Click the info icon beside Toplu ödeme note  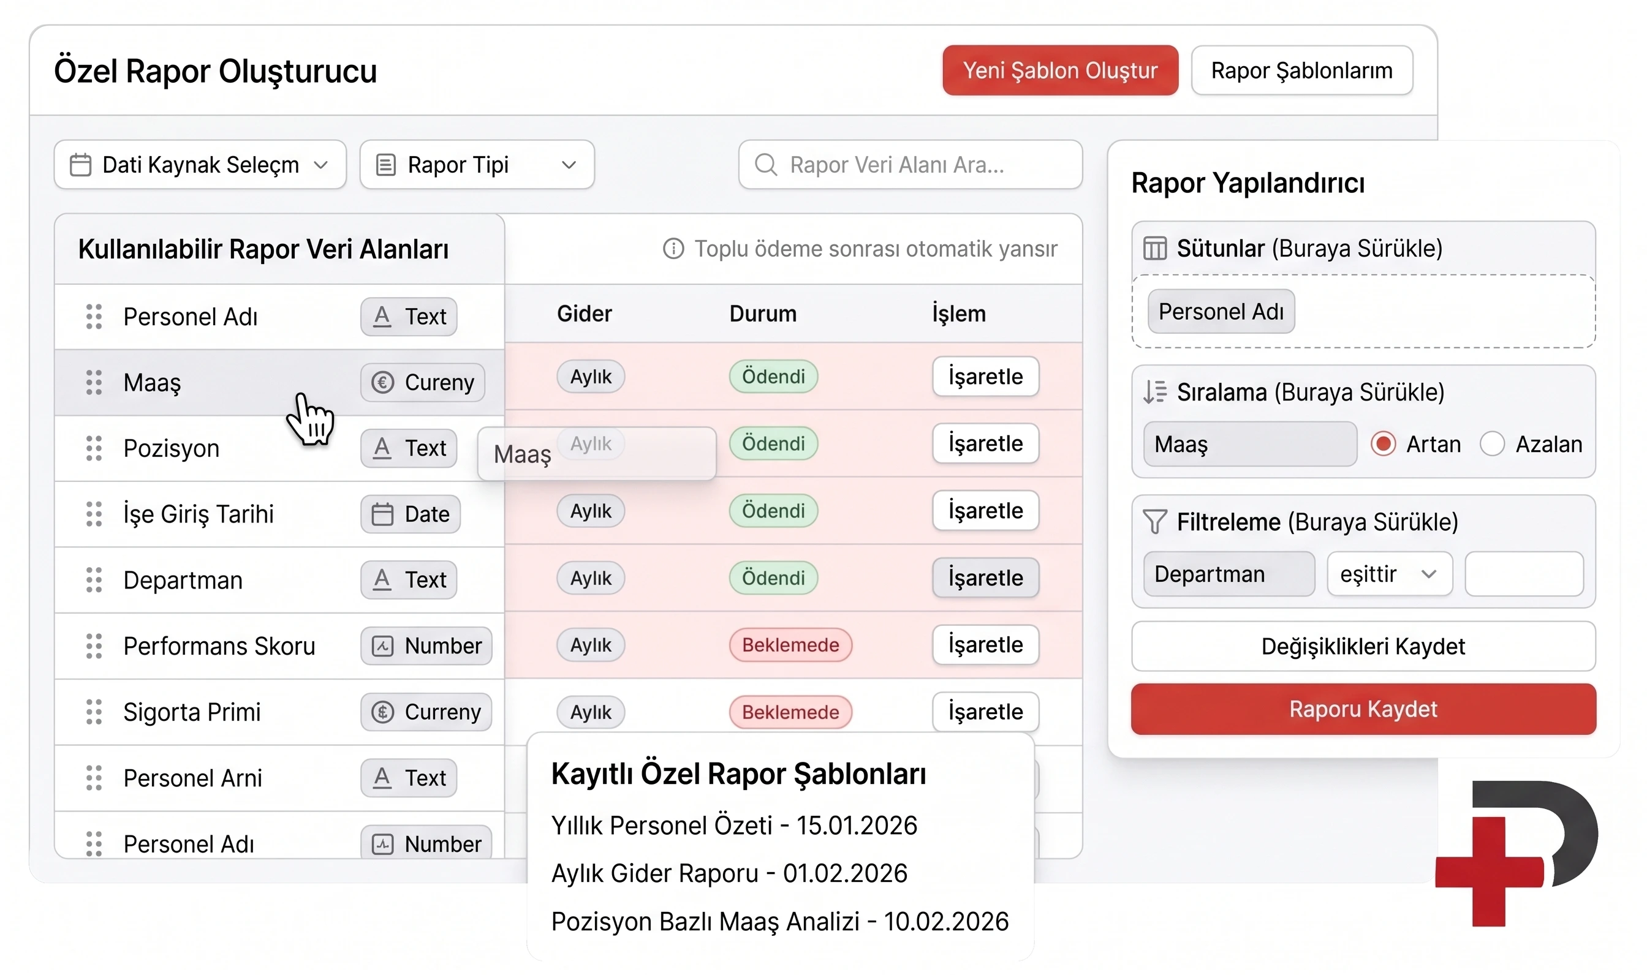[673, 249]
